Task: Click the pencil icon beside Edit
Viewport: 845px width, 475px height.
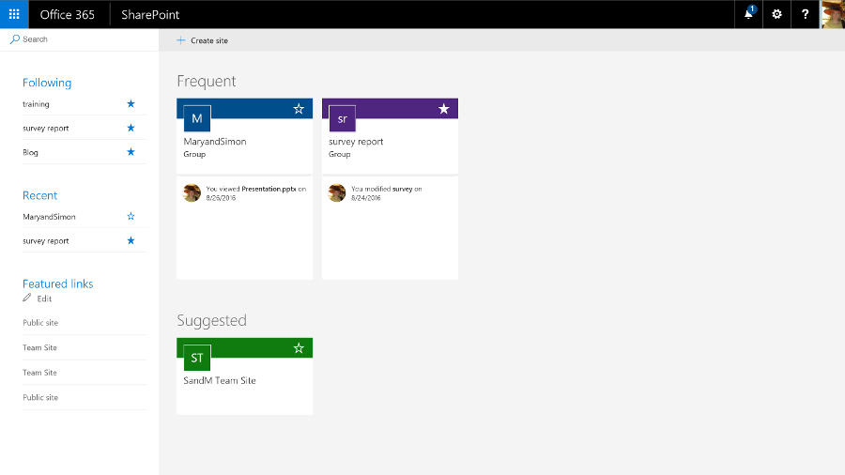Action: click(27, 298)
